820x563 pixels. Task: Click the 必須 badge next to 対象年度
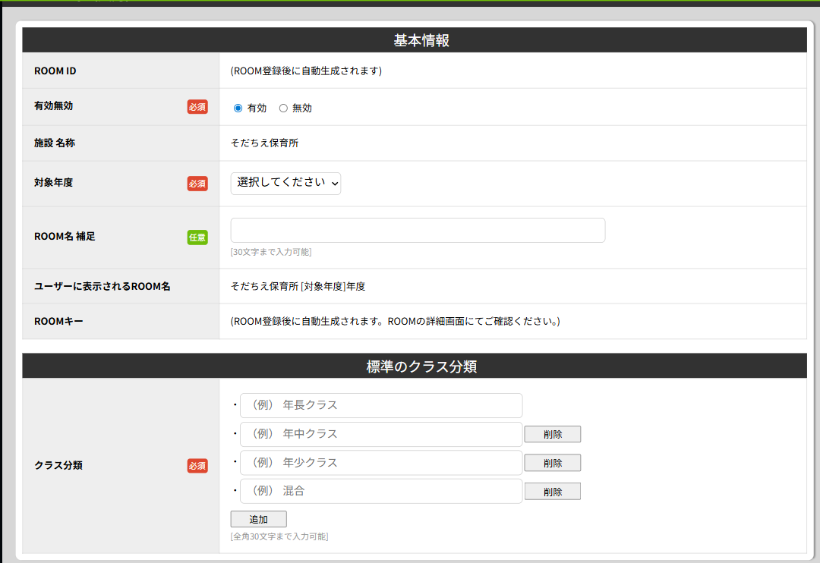tap(197, 184)
